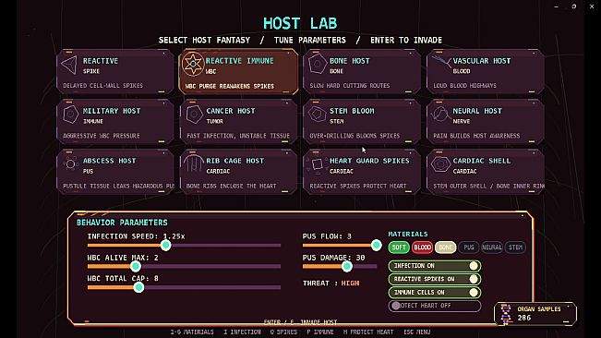Select the Cancer Host card
The height and width of the screenshot is (338, 601).
point(238,122)
